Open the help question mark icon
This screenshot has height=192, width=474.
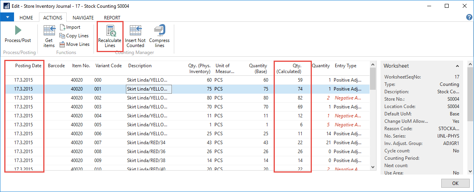click(x=469, y=17)
